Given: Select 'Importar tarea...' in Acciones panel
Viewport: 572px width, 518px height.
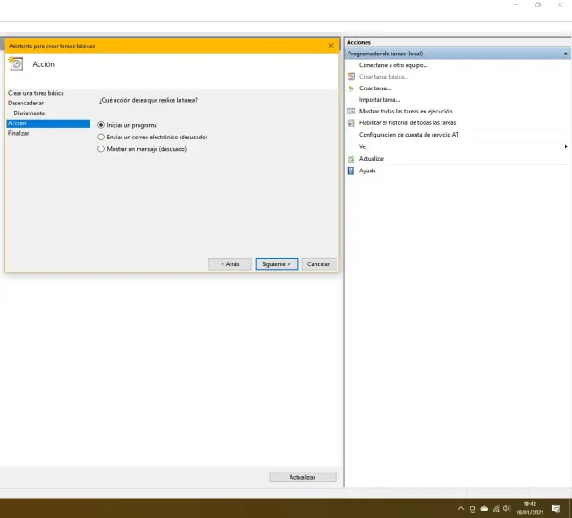Looking at the screenshot, I should [379, 100].
